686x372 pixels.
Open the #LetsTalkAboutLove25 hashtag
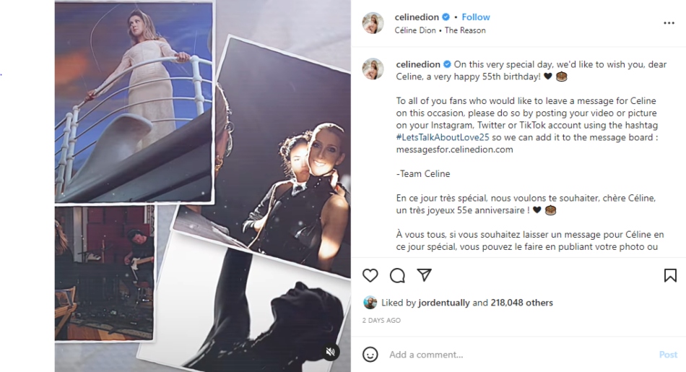[443, 137]
